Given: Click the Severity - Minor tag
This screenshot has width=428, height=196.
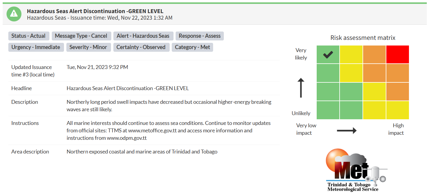Looking at the screenshot, I should [x=88, y=47].
